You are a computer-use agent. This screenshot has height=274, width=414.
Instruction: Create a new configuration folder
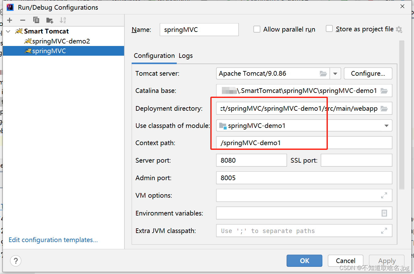point(50,20)
